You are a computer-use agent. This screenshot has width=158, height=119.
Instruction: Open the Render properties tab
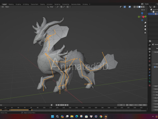point(150,49)
